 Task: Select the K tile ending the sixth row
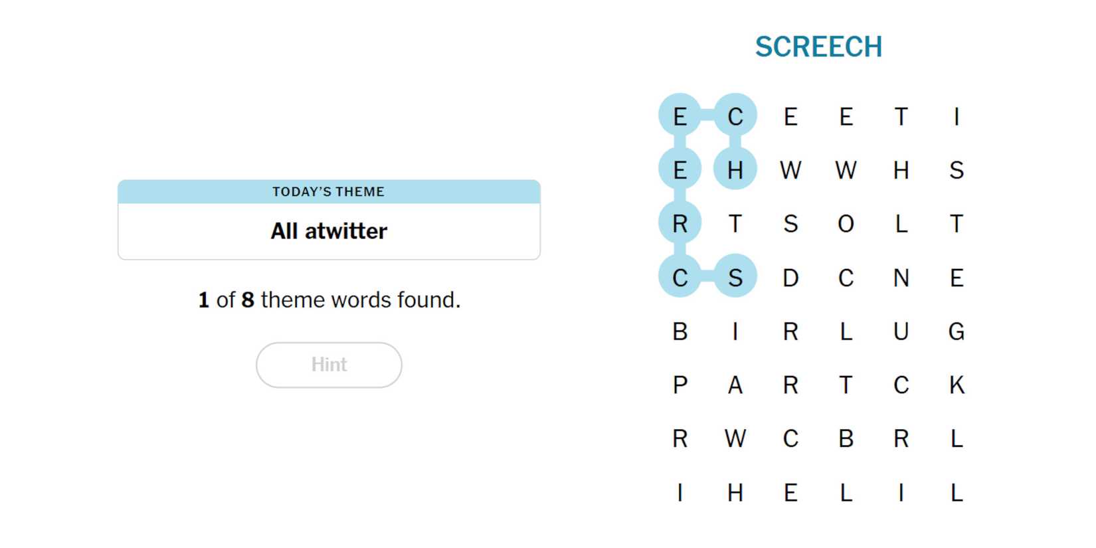957,385
